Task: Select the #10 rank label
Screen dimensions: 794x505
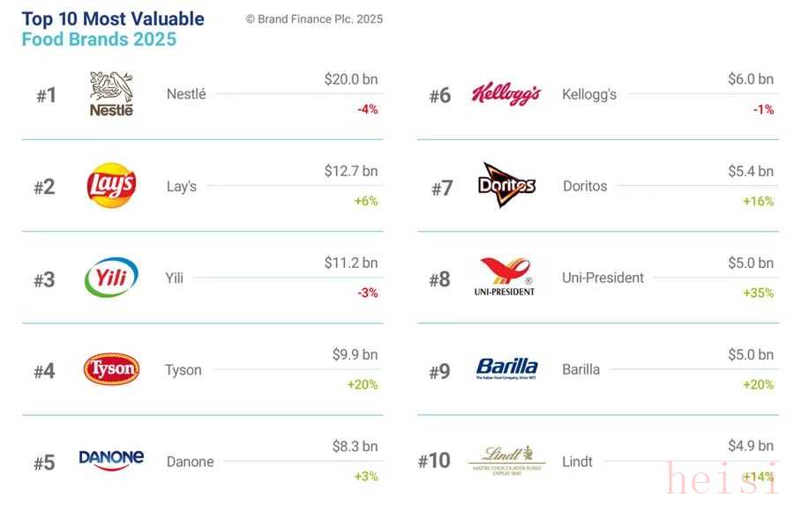Action: 434,461
